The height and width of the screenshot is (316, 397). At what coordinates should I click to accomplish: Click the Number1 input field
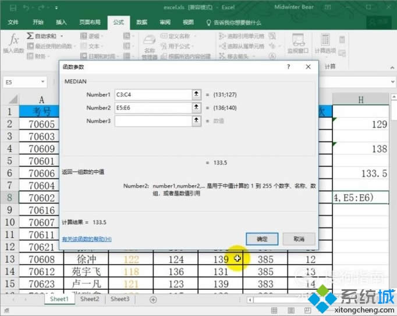(153, 95)
